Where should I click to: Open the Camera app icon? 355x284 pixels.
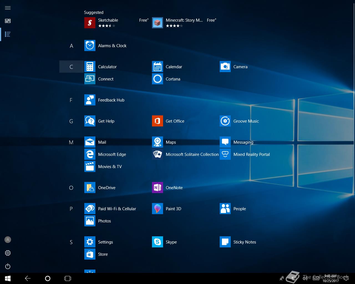tap(225, 67)
